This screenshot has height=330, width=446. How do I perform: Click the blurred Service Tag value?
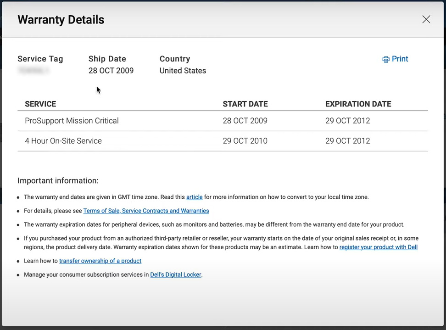[x=33, y=70]
